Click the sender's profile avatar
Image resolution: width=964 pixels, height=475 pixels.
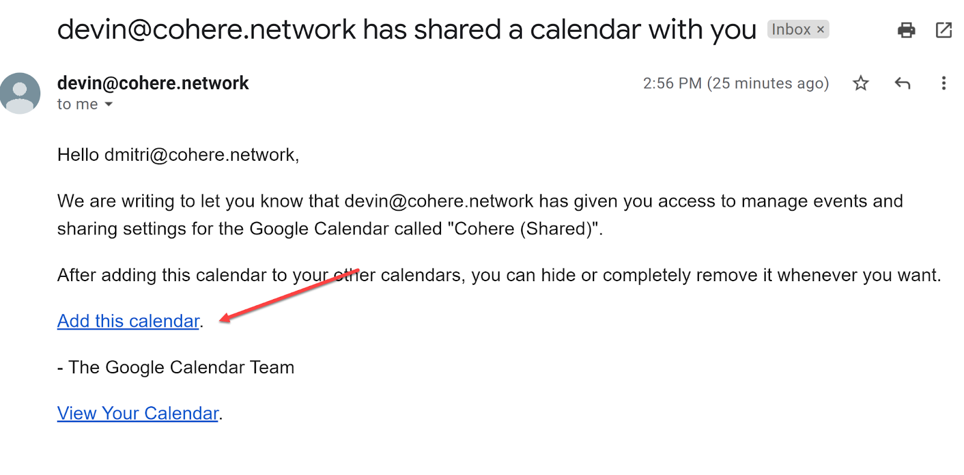coord(20,93)
